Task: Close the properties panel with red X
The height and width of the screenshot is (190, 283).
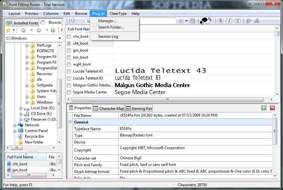Action: (273, 108)
